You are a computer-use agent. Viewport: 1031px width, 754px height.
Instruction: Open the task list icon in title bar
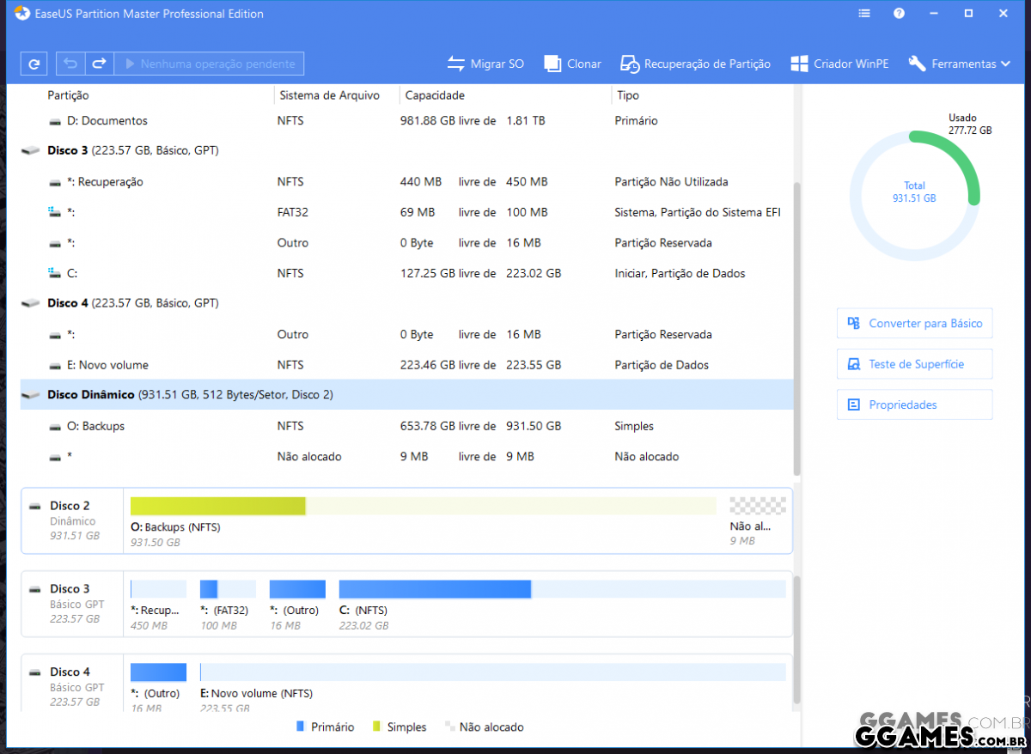pos(864,14)
